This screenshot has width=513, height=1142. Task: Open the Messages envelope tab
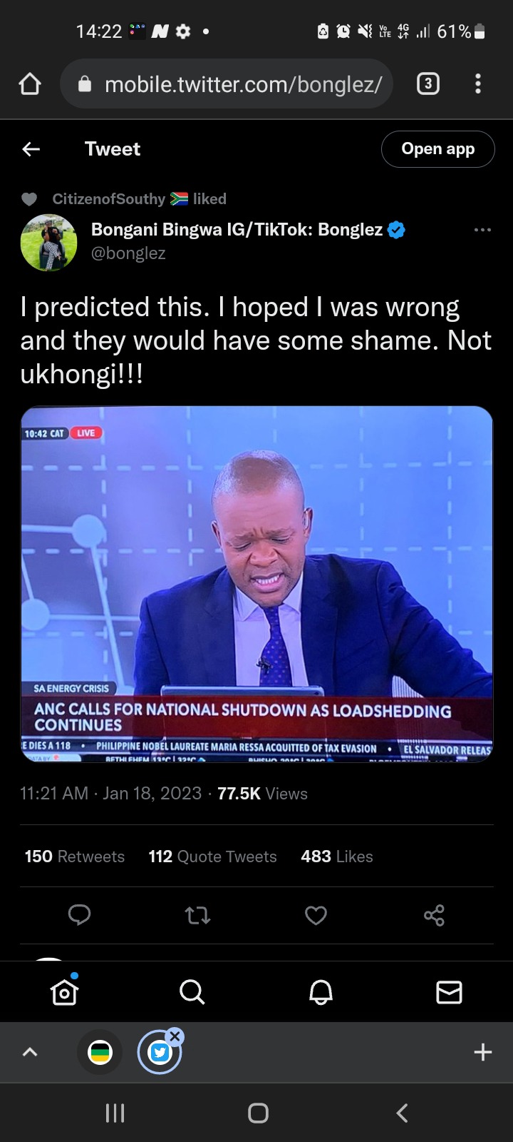pos(449,991)
